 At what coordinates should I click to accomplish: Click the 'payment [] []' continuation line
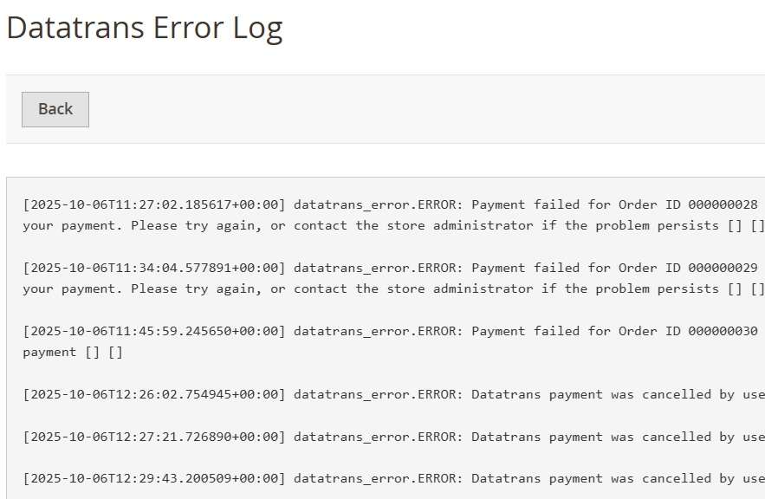73,352
